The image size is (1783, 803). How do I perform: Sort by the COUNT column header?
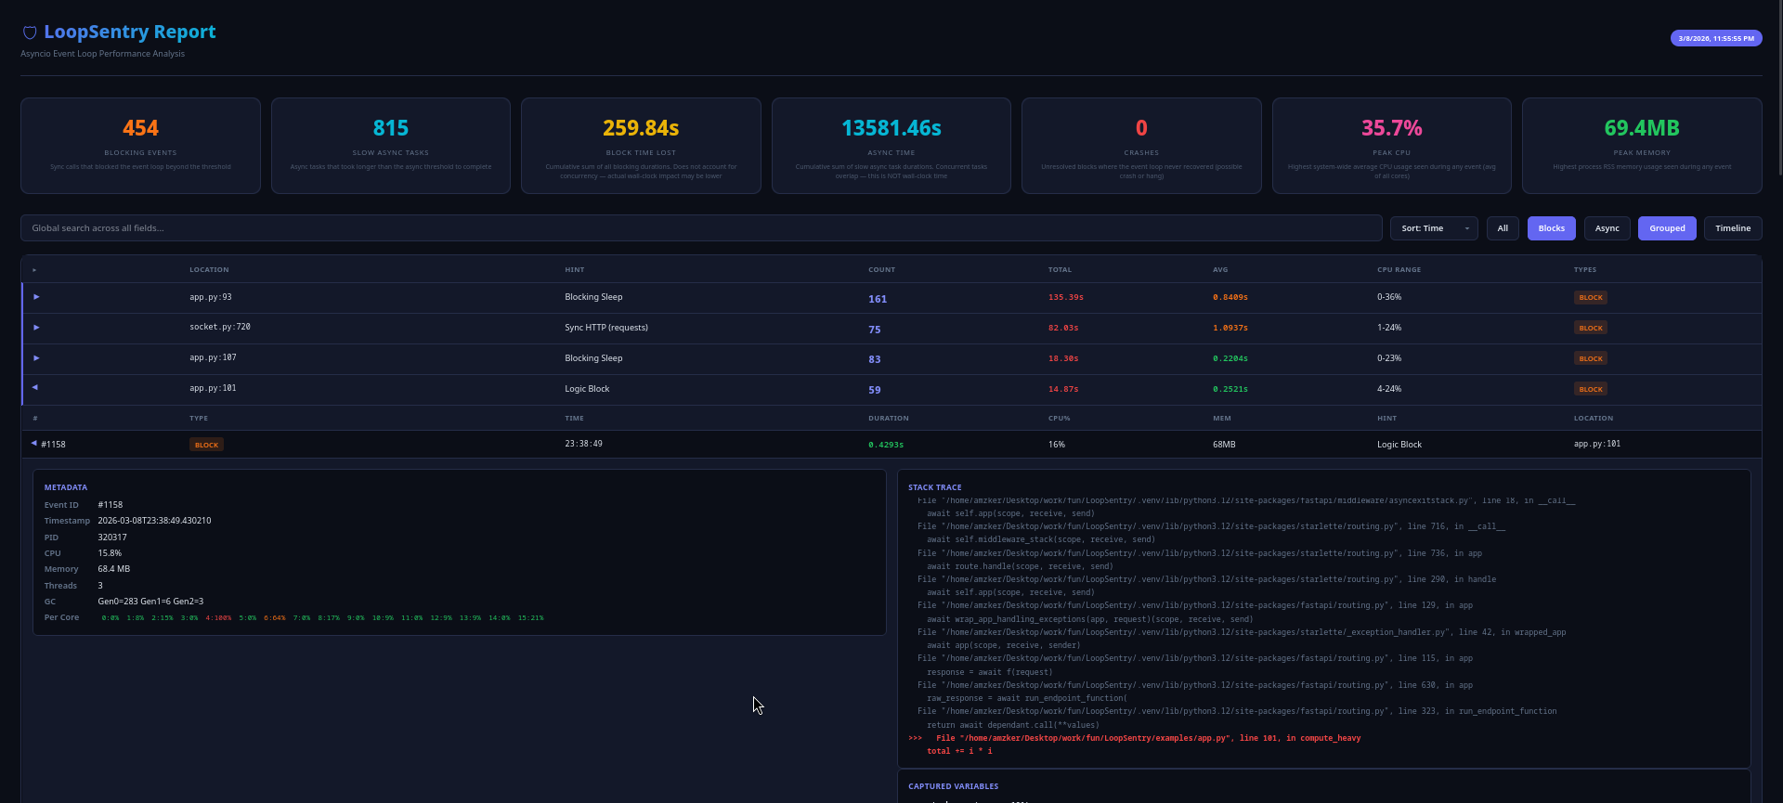(881, 270)
